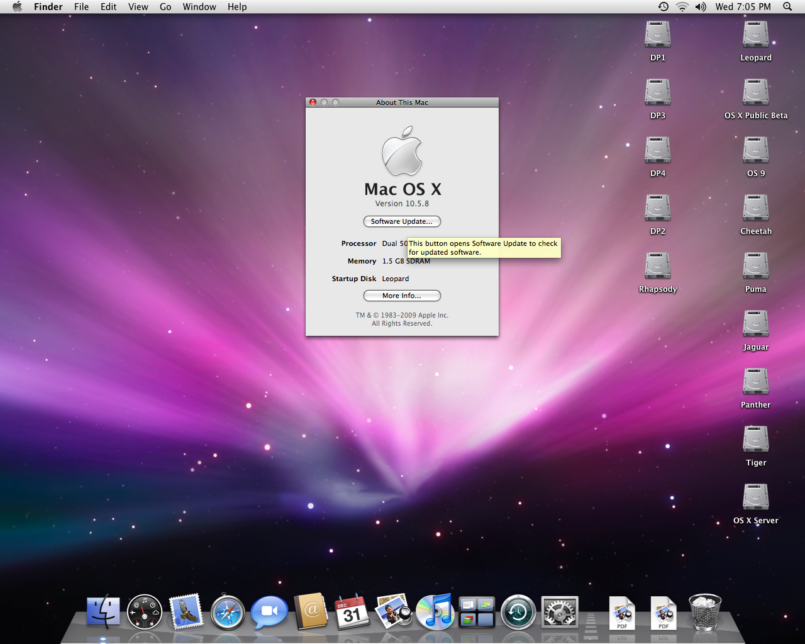Viewport: 805px width, 644px height.
Task: Click the 1.5 GB SDRAM memory value
Action: 406,261
